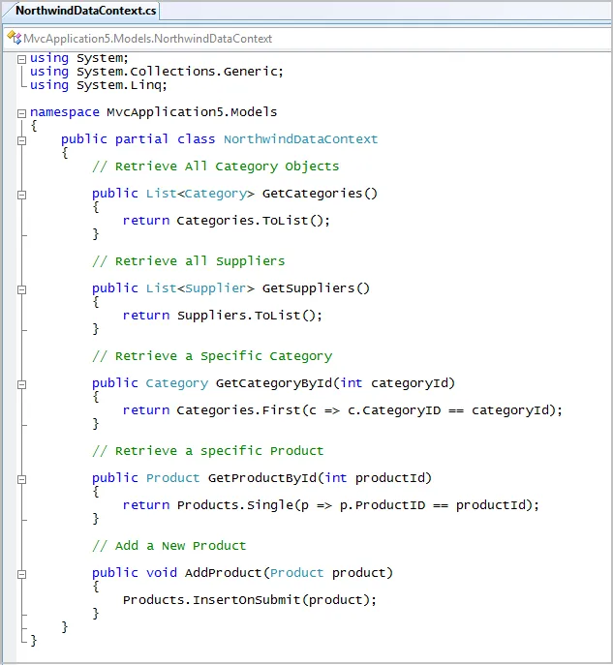The image size is (613, 665).
Task: Collapse the GetCategories method
Action: (x=21, y=195)
